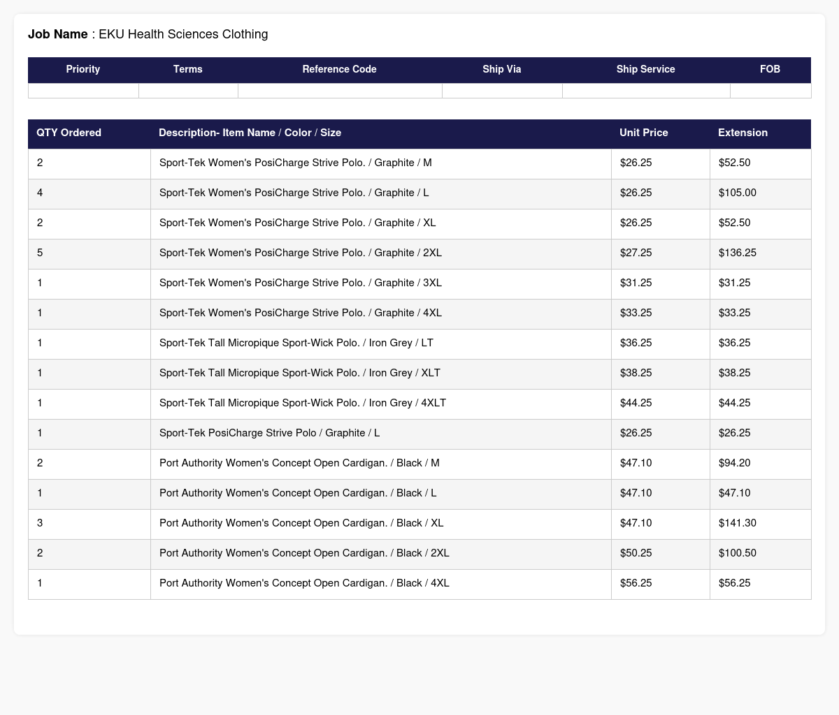Select Women's Strive Polo Graphite / L description

coord(294,193)
